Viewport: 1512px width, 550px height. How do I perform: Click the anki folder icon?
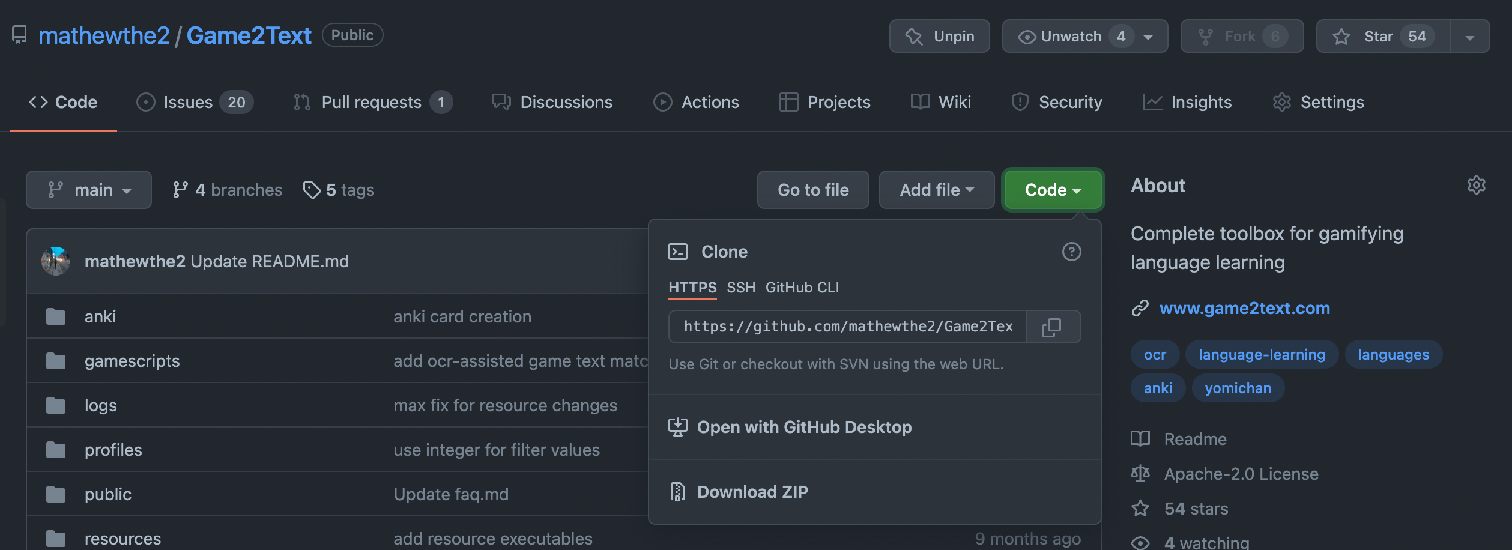click(56, 316)
